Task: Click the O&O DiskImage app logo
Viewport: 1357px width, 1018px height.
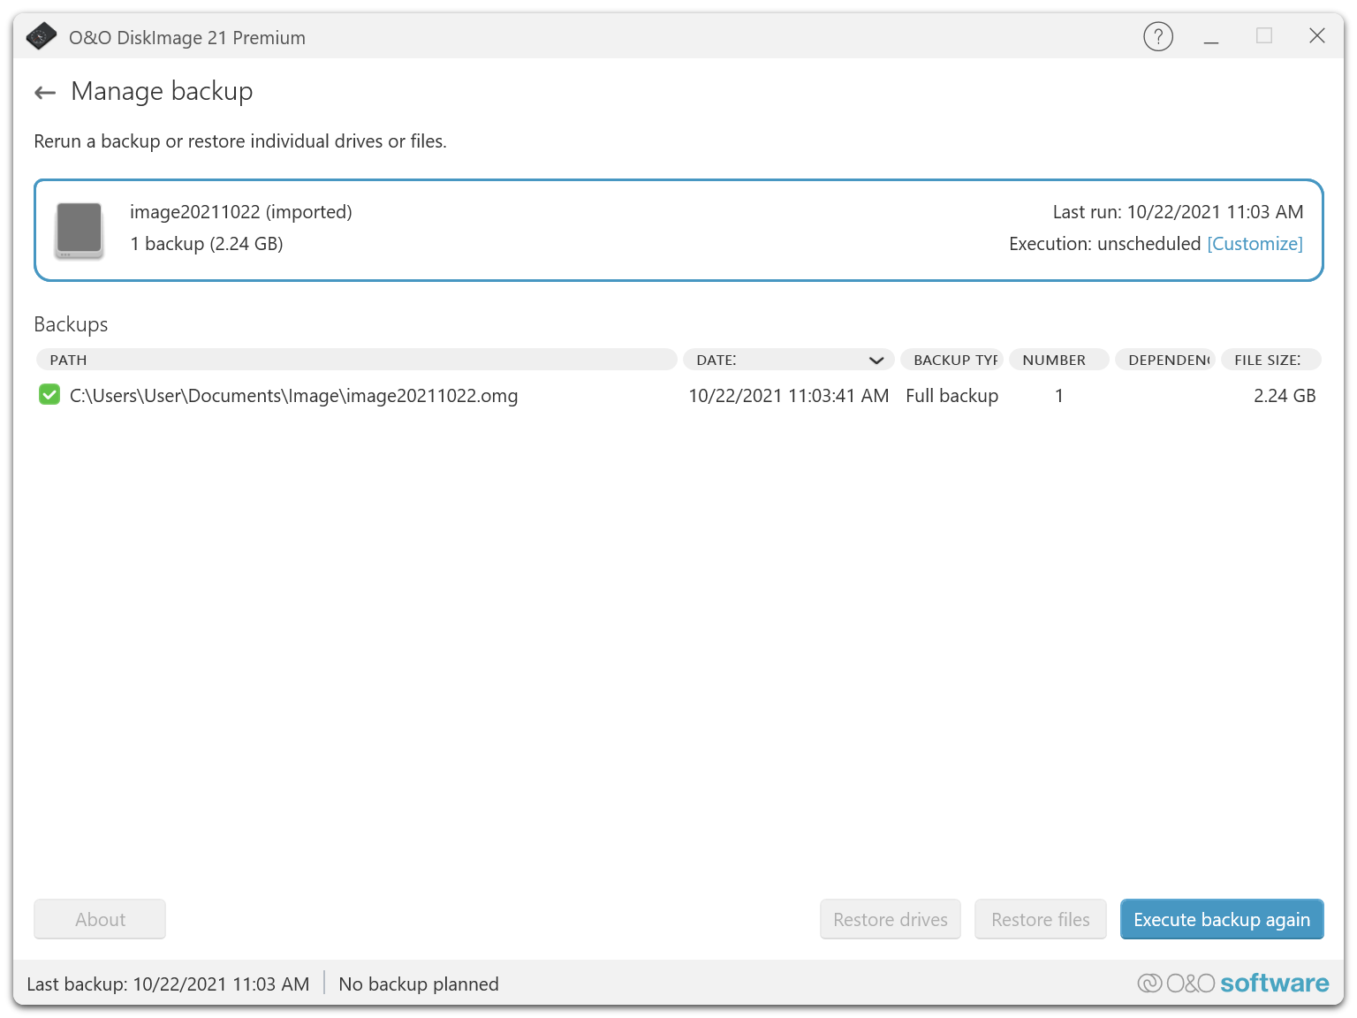Action: pyautogui.click(x=42, y=36)
